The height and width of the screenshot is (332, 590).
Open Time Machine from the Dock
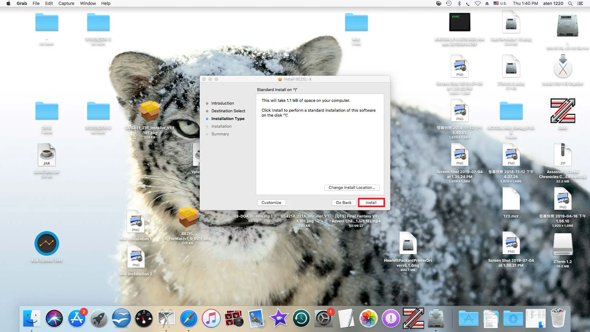301,318
